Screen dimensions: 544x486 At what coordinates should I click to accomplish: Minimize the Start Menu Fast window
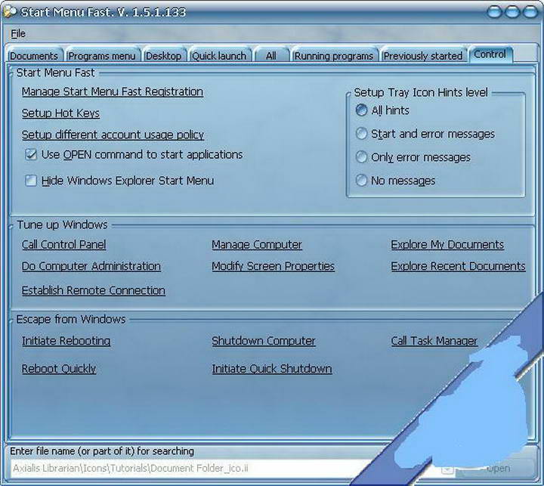coord(494,12)
